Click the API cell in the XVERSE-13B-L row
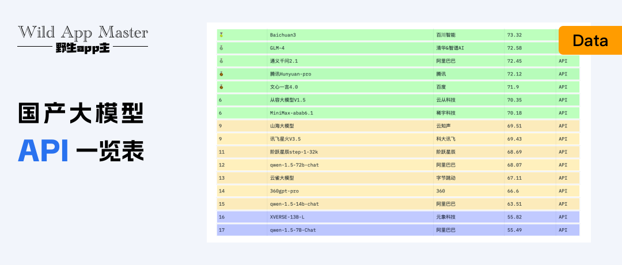 (x=563, y=217)
